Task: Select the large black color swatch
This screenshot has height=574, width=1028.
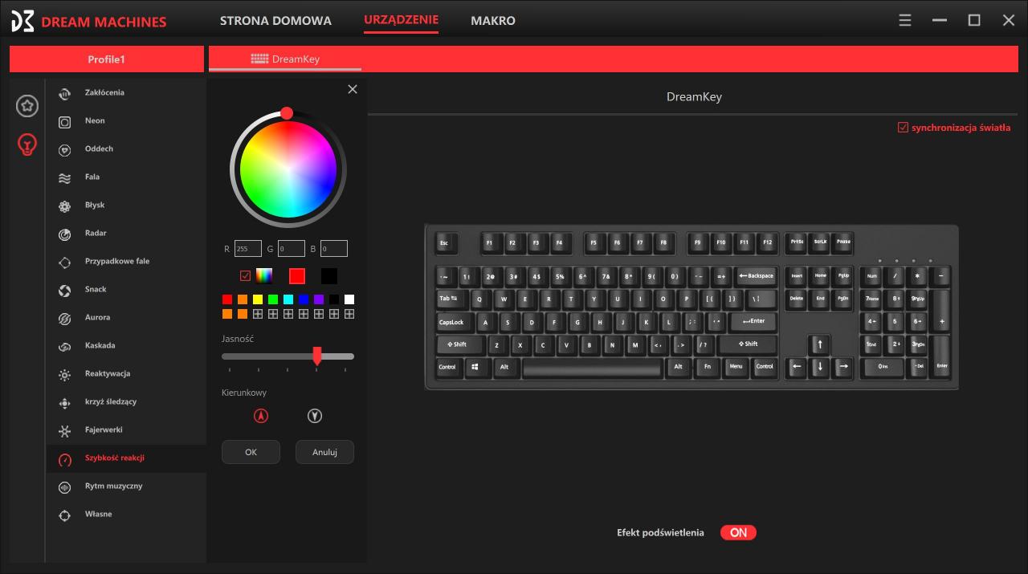Action: 329,276
